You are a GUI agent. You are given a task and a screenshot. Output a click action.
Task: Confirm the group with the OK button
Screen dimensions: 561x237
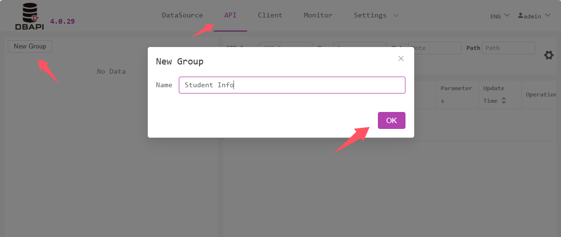[x=391, y=120]
